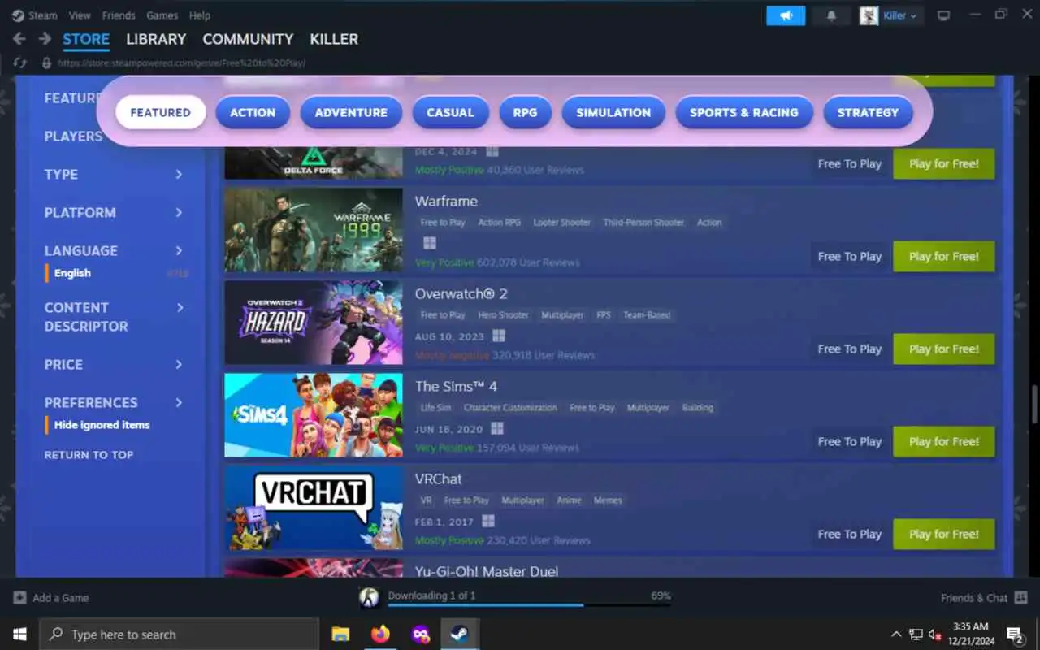
Task: Click the Steam taskbar icon
Action: pos(459,635)
